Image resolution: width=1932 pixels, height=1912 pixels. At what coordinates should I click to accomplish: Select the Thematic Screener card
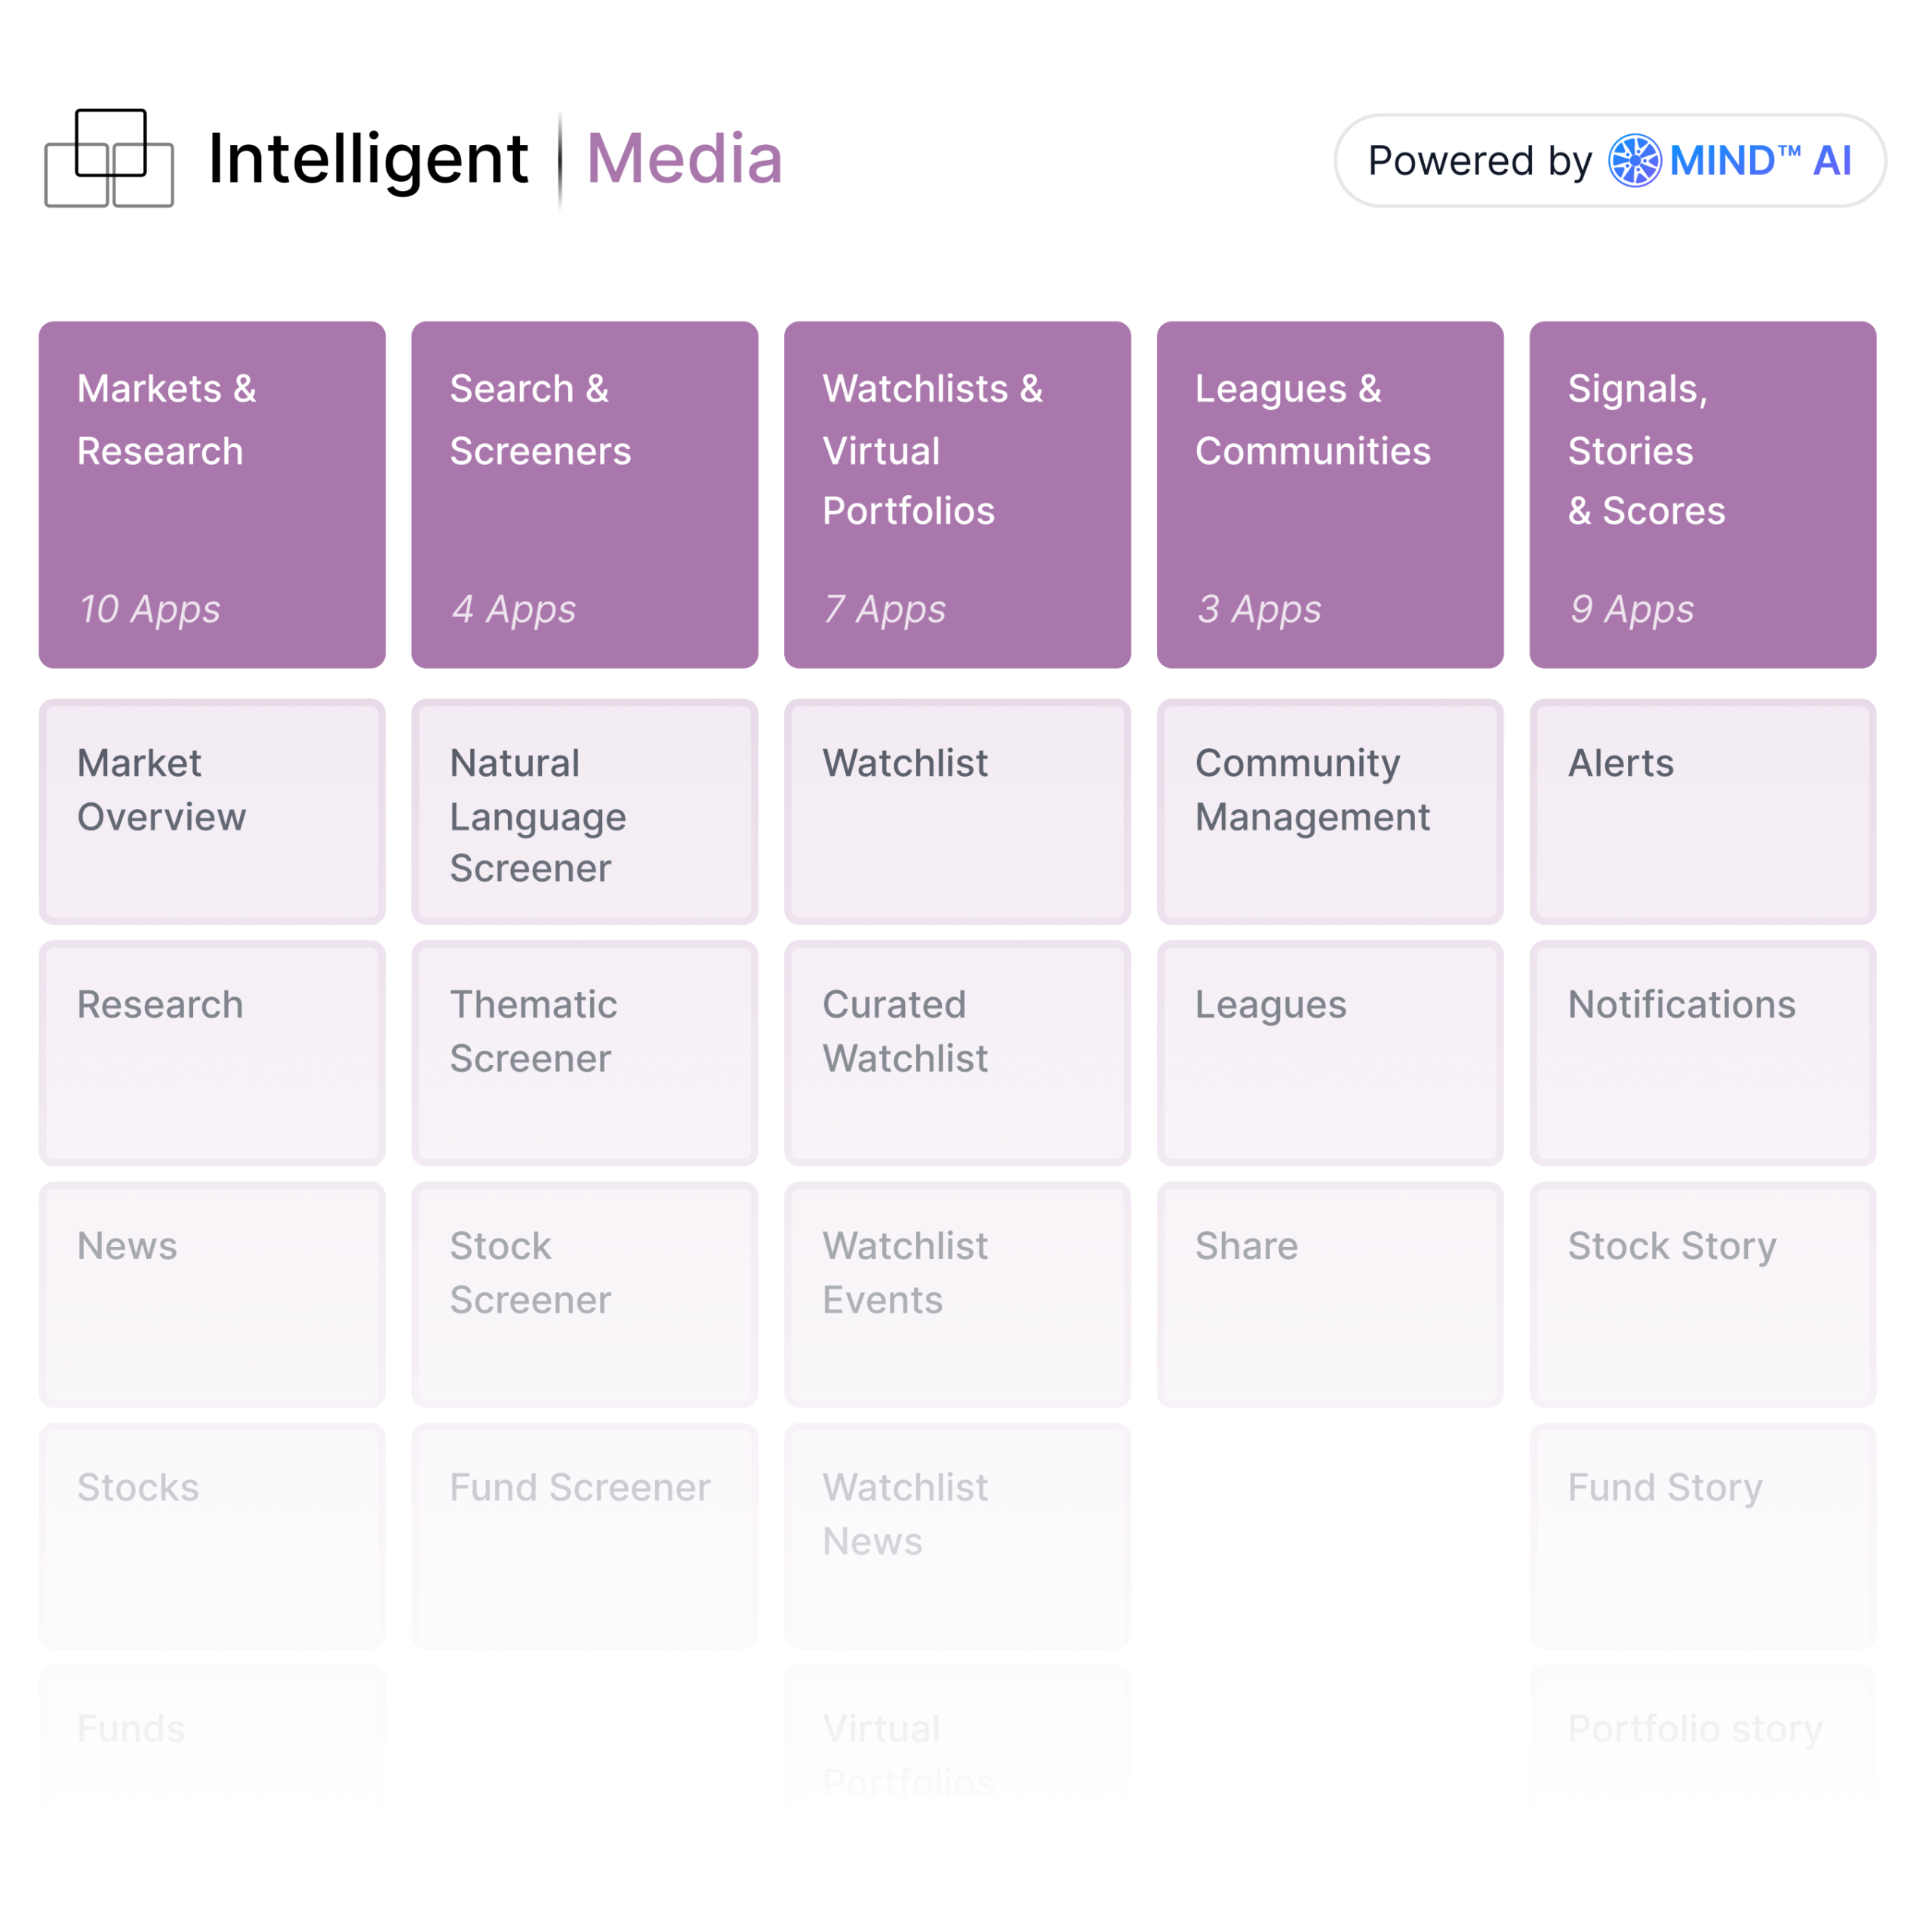(584, 1052)
